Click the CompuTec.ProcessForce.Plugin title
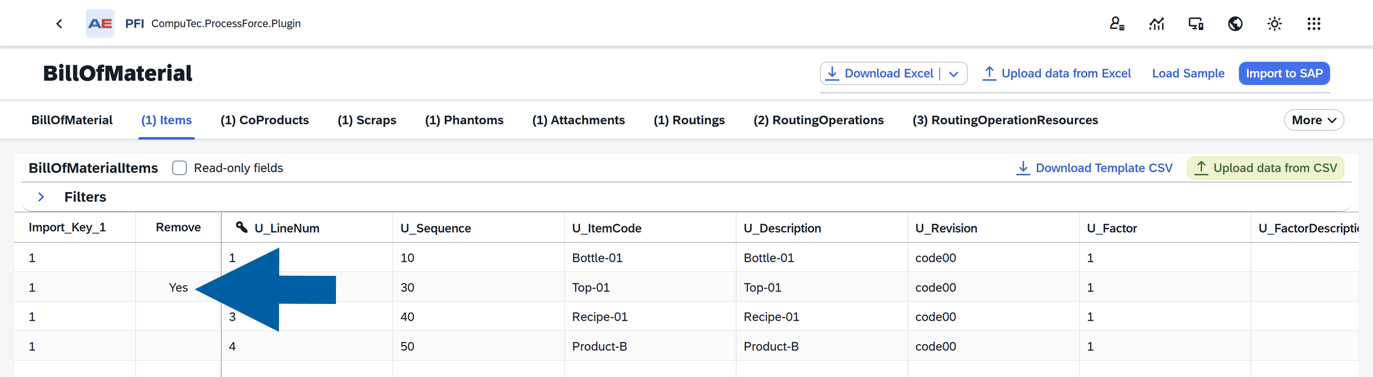Image resolution: width=1373 pixels, height=377 pixels. tap(226, 24)
